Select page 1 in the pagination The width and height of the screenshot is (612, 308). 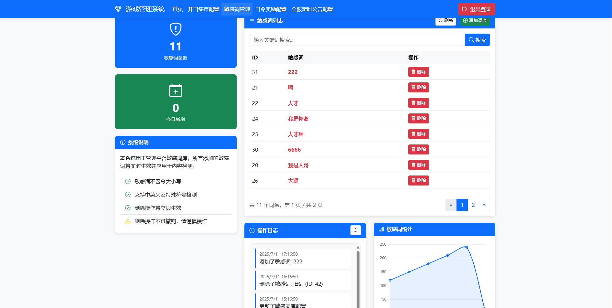pos(462,205)
